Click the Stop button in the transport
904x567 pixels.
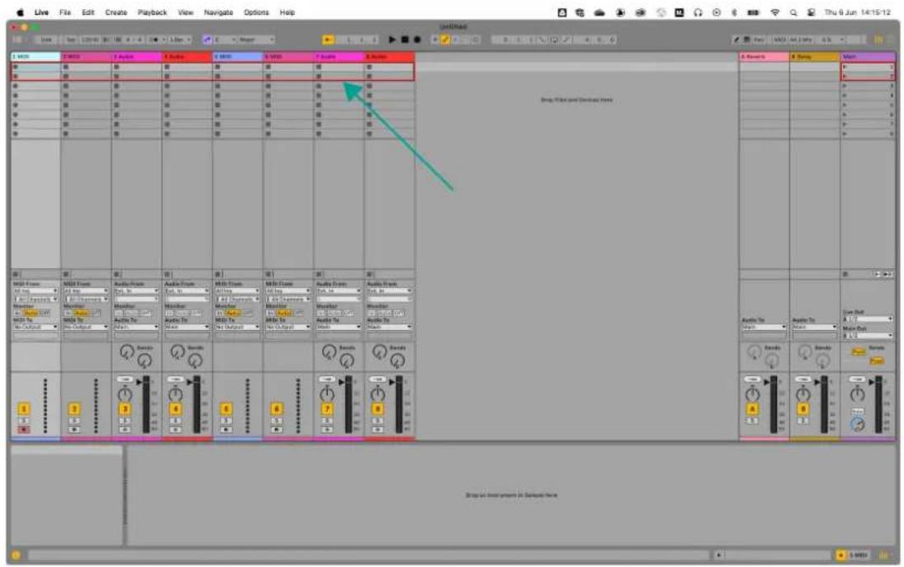click(x=405, y=40)
